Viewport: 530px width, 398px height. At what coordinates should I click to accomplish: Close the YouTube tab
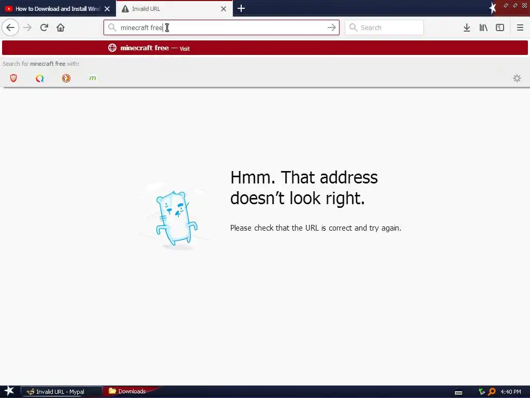107,9
